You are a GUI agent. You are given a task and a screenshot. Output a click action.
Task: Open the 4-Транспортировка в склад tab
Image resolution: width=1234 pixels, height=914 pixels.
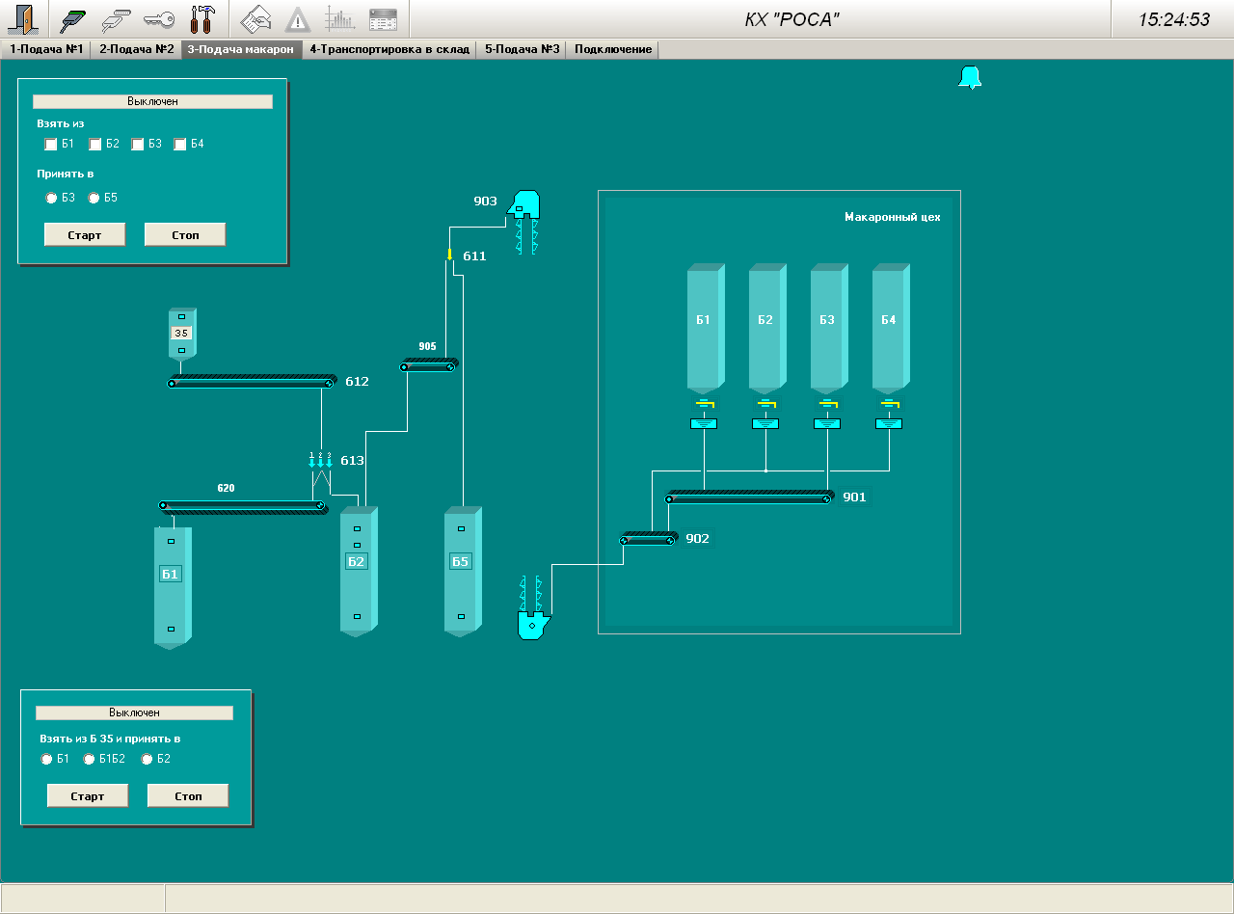pos(389,49)
